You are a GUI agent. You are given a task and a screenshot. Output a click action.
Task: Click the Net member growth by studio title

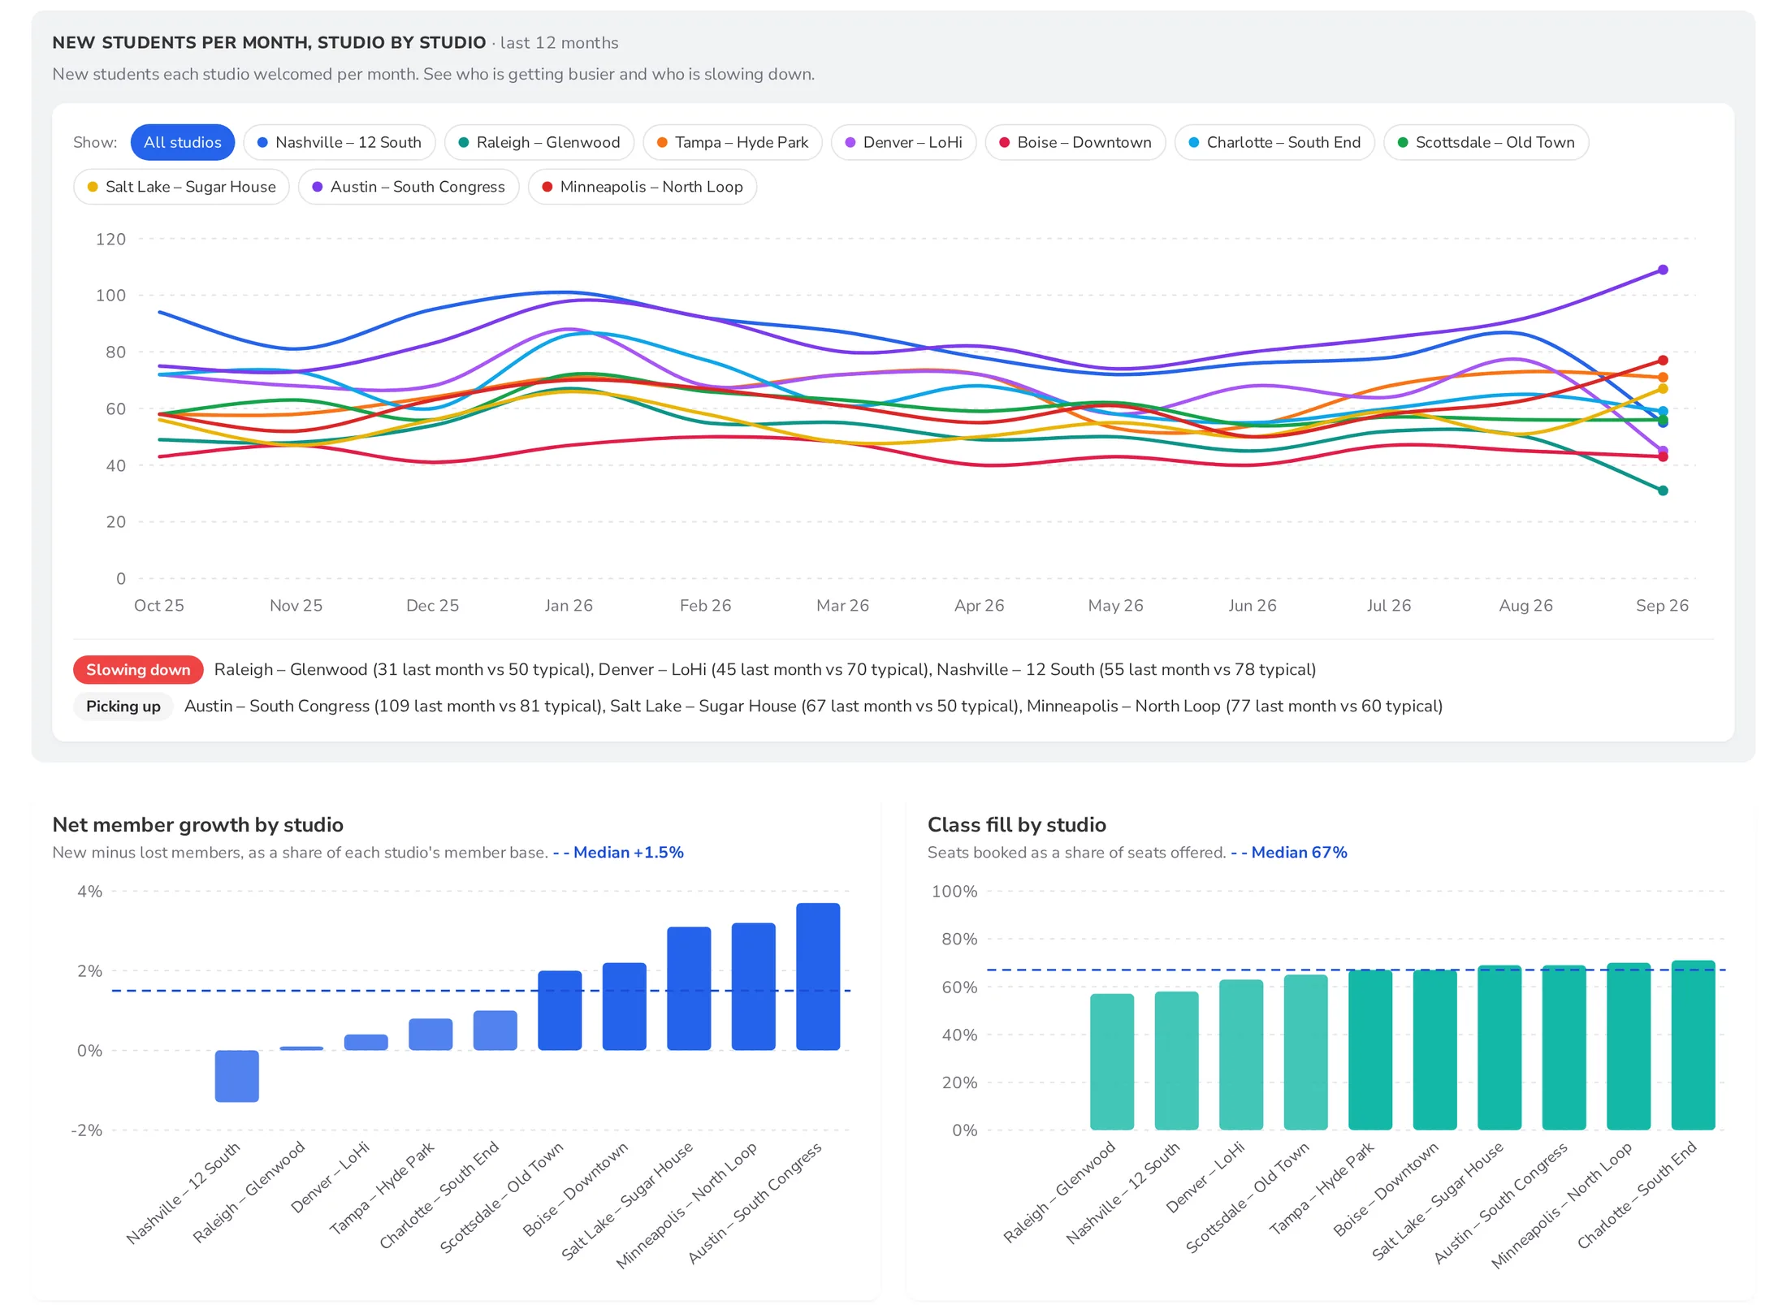point(198,824)
